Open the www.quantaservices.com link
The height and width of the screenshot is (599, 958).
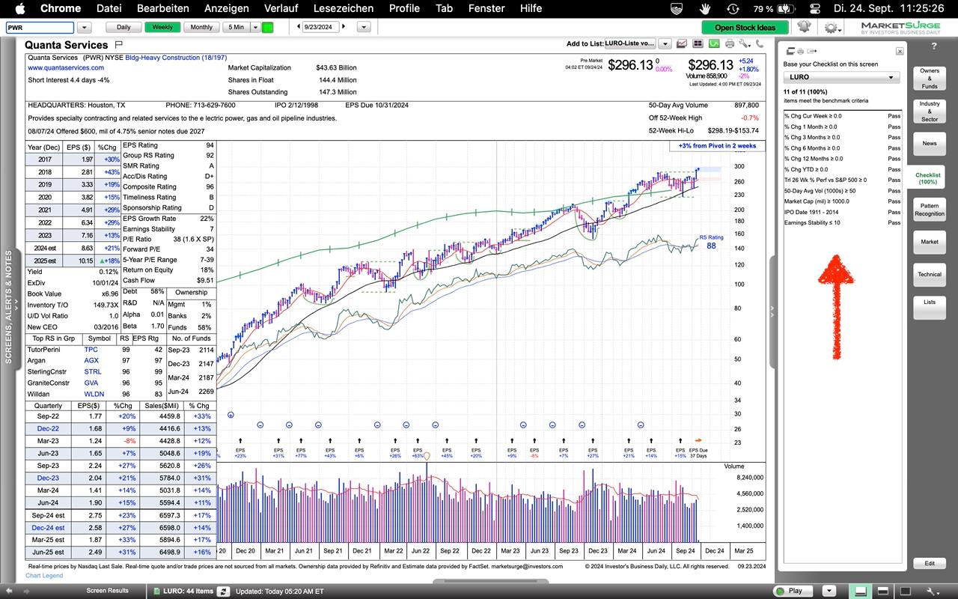(x=66, y=68)
